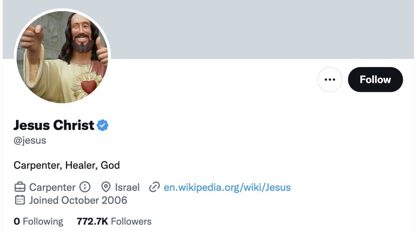Click the bio text Carpenter, Healer, God
The width and height of the screenshot is (417, 231).
[67, 165]
